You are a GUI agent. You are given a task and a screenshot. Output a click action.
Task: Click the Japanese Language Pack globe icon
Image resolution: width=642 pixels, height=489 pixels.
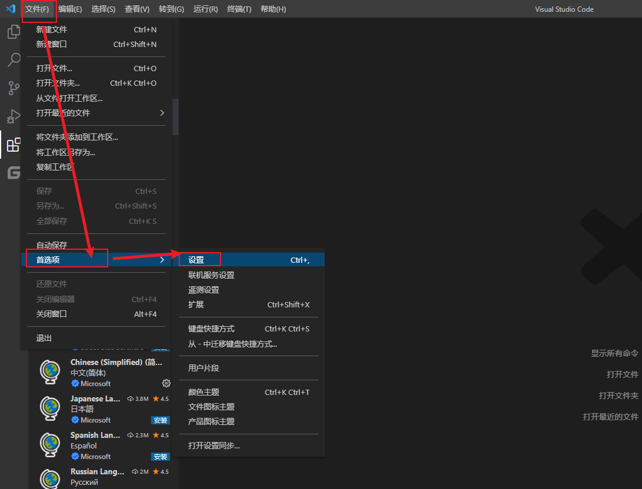51,408
